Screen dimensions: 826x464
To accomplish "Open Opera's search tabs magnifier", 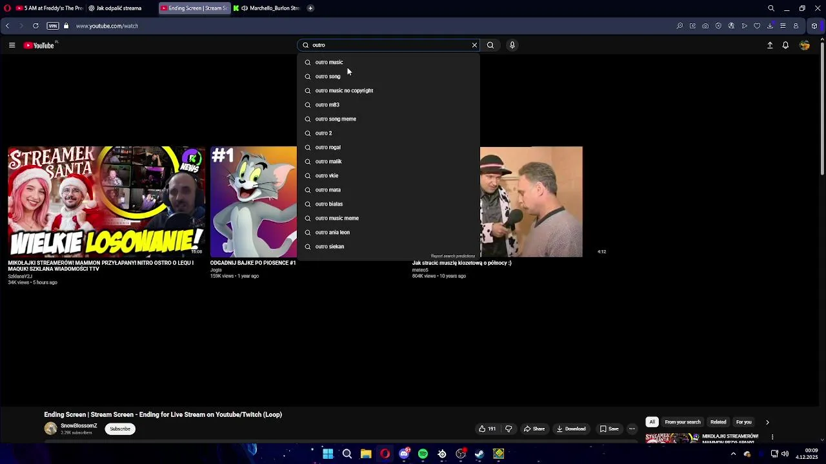I will pos(771,8).
